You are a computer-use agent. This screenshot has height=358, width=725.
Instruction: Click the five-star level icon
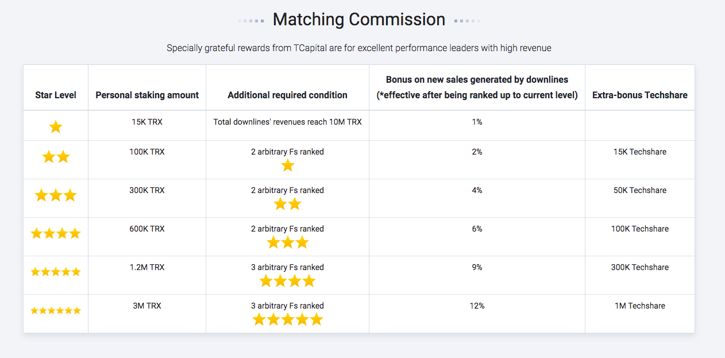coord(56,272)
